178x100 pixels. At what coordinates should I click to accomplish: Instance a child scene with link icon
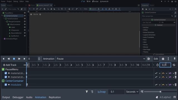pyautogui.click(x=6, y=9)
